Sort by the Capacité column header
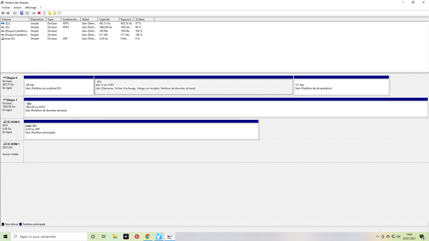Screen dimensions: 429x241 tap(109, 19)
